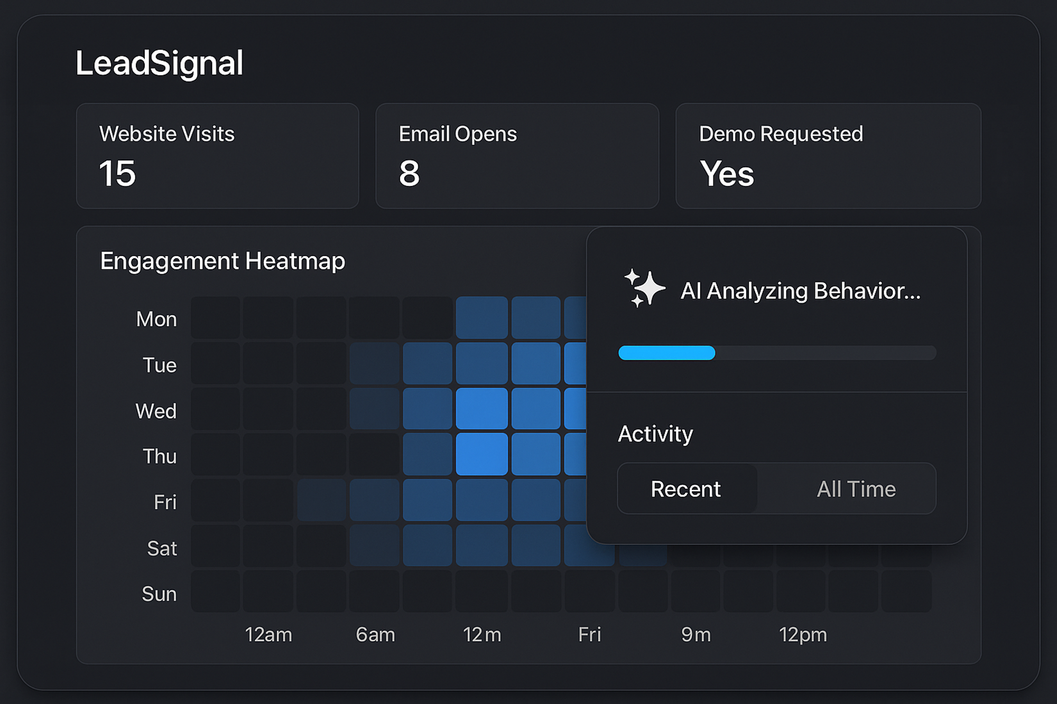Switch activity view to All Time
The width and height of the screenshot is (1057, 704).
click(x=856, y=489)
